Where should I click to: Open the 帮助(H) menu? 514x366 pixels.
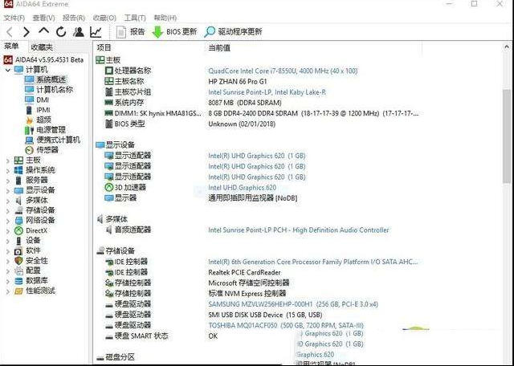tap(165, 18)
